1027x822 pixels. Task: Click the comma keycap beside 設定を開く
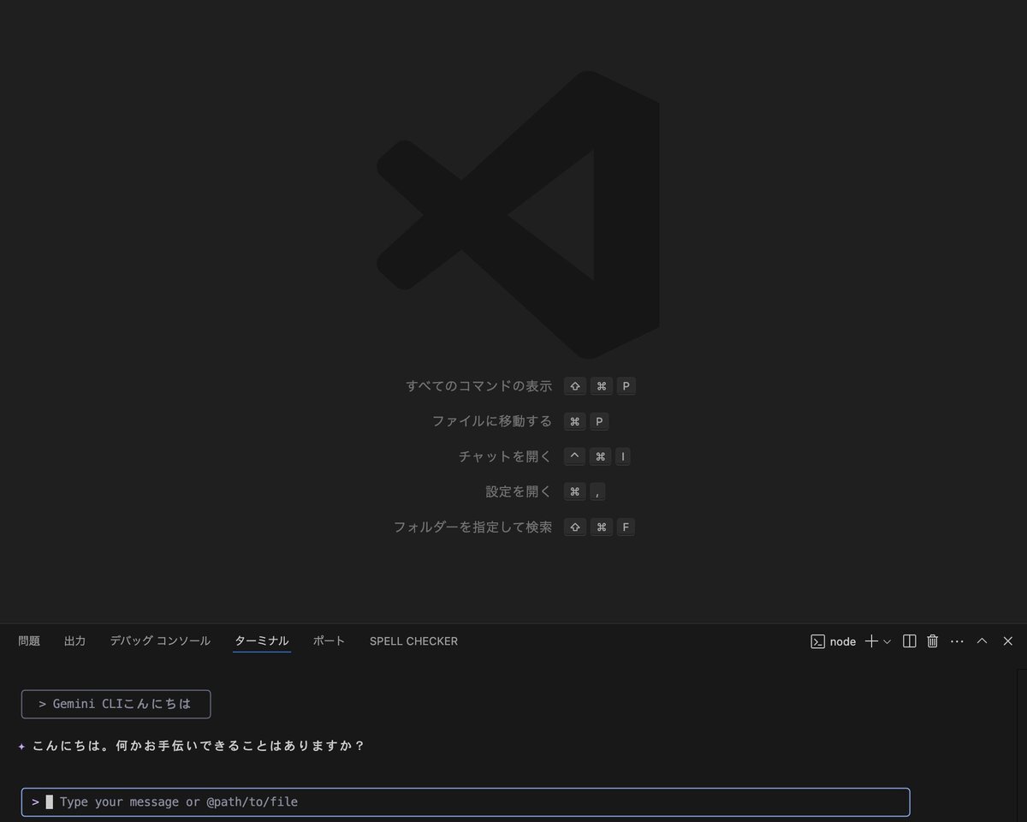pyautogui.click(x=597, y=491)
